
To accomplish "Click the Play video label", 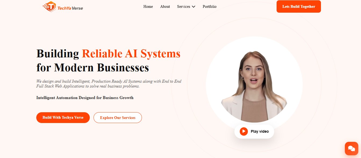I will pyautogui.click(x=260, y=131).
